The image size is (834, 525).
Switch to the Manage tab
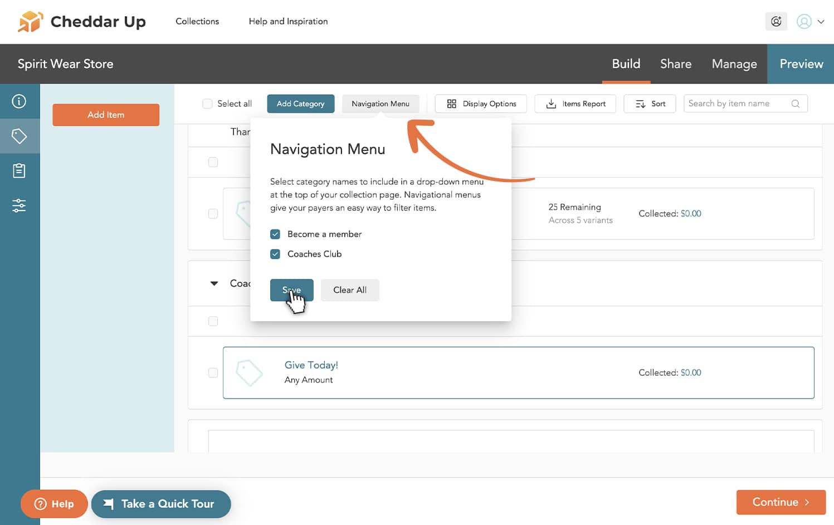pos(734,64)
